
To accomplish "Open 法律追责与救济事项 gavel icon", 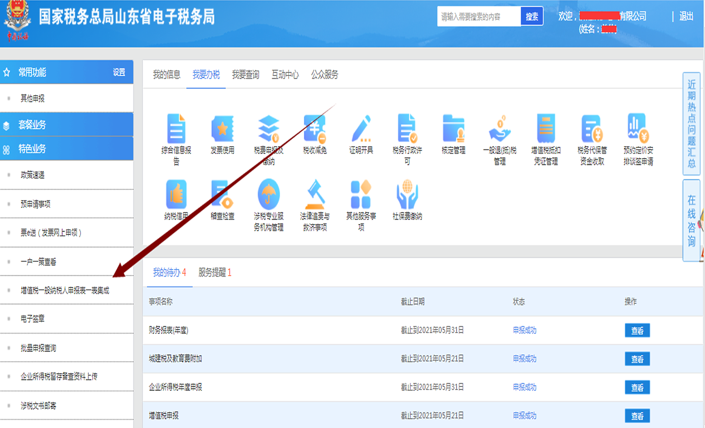I will (315, 195).
